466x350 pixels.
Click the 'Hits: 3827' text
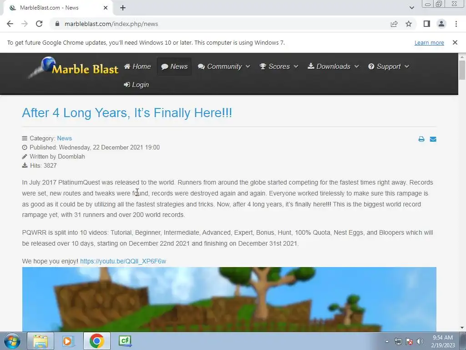tap(43, 166)
